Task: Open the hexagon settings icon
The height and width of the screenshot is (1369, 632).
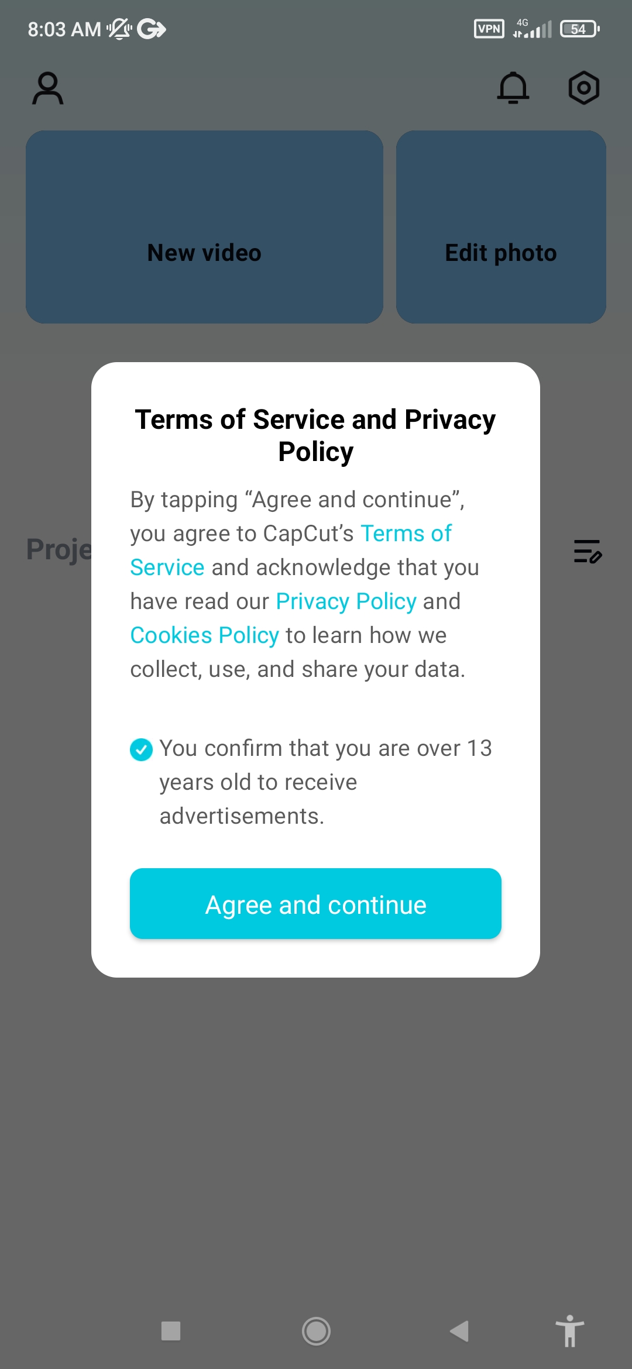Action: (x=583, y=88)
